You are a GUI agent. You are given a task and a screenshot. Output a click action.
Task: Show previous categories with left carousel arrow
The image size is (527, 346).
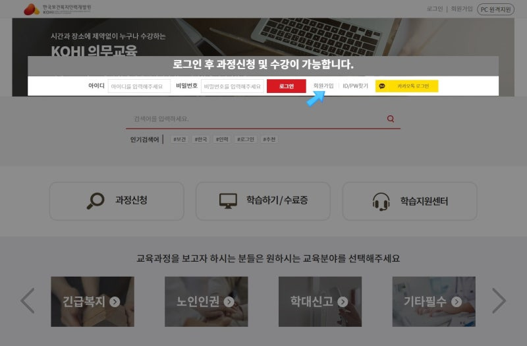[28, 301]
